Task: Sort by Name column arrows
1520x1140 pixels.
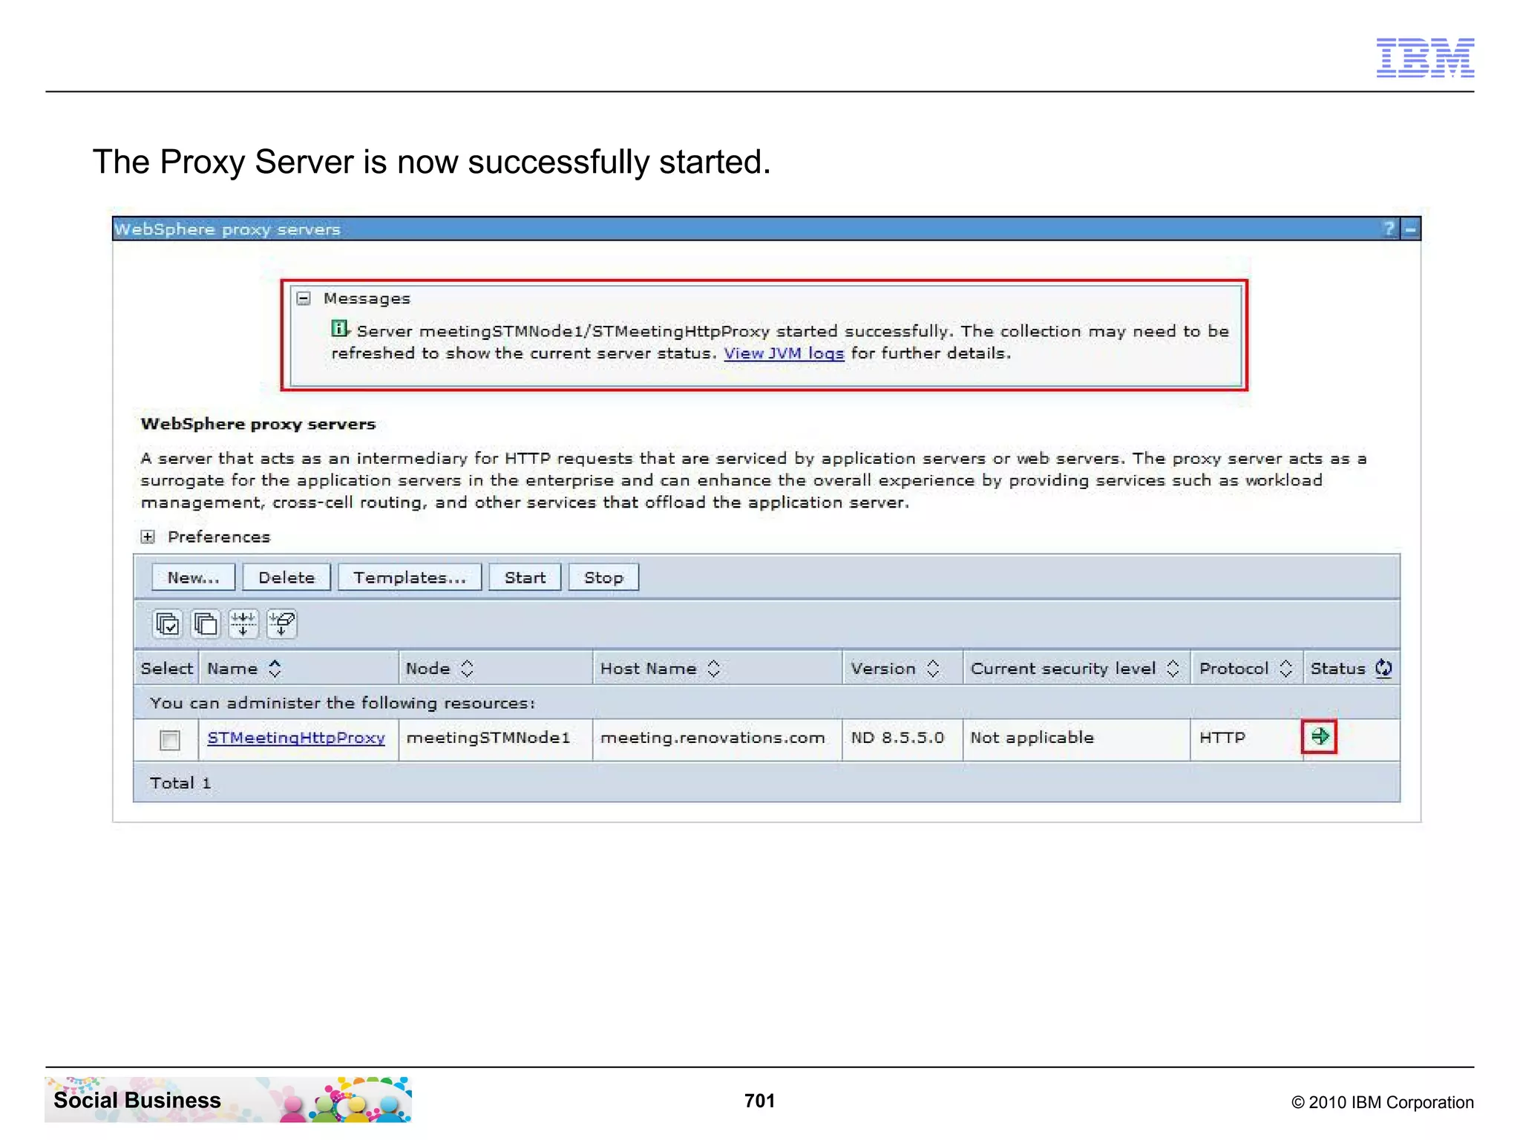Action: pos(275,668)
